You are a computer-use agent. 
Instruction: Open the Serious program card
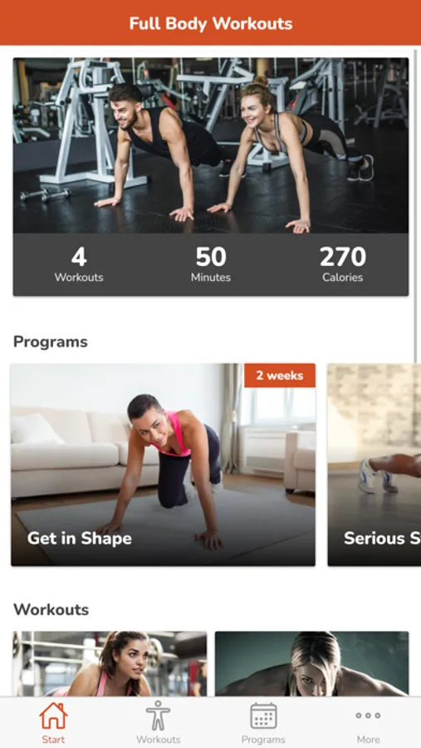374,465
